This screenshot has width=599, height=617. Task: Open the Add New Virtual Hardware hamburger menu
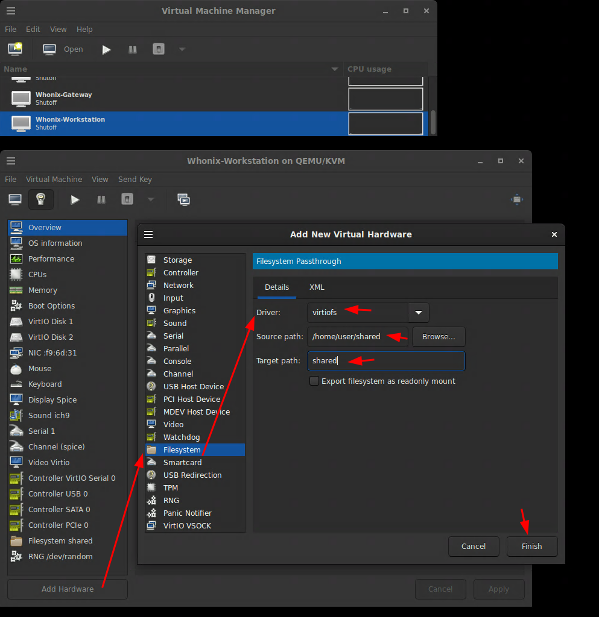click(x=148, y=234)
